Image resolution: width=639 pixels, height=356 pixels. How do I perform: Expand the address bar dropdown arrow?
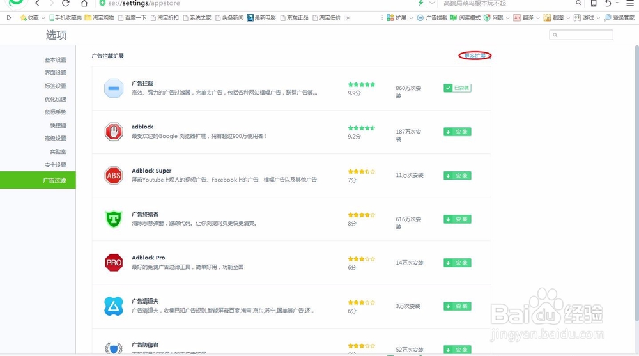point(432,3)
